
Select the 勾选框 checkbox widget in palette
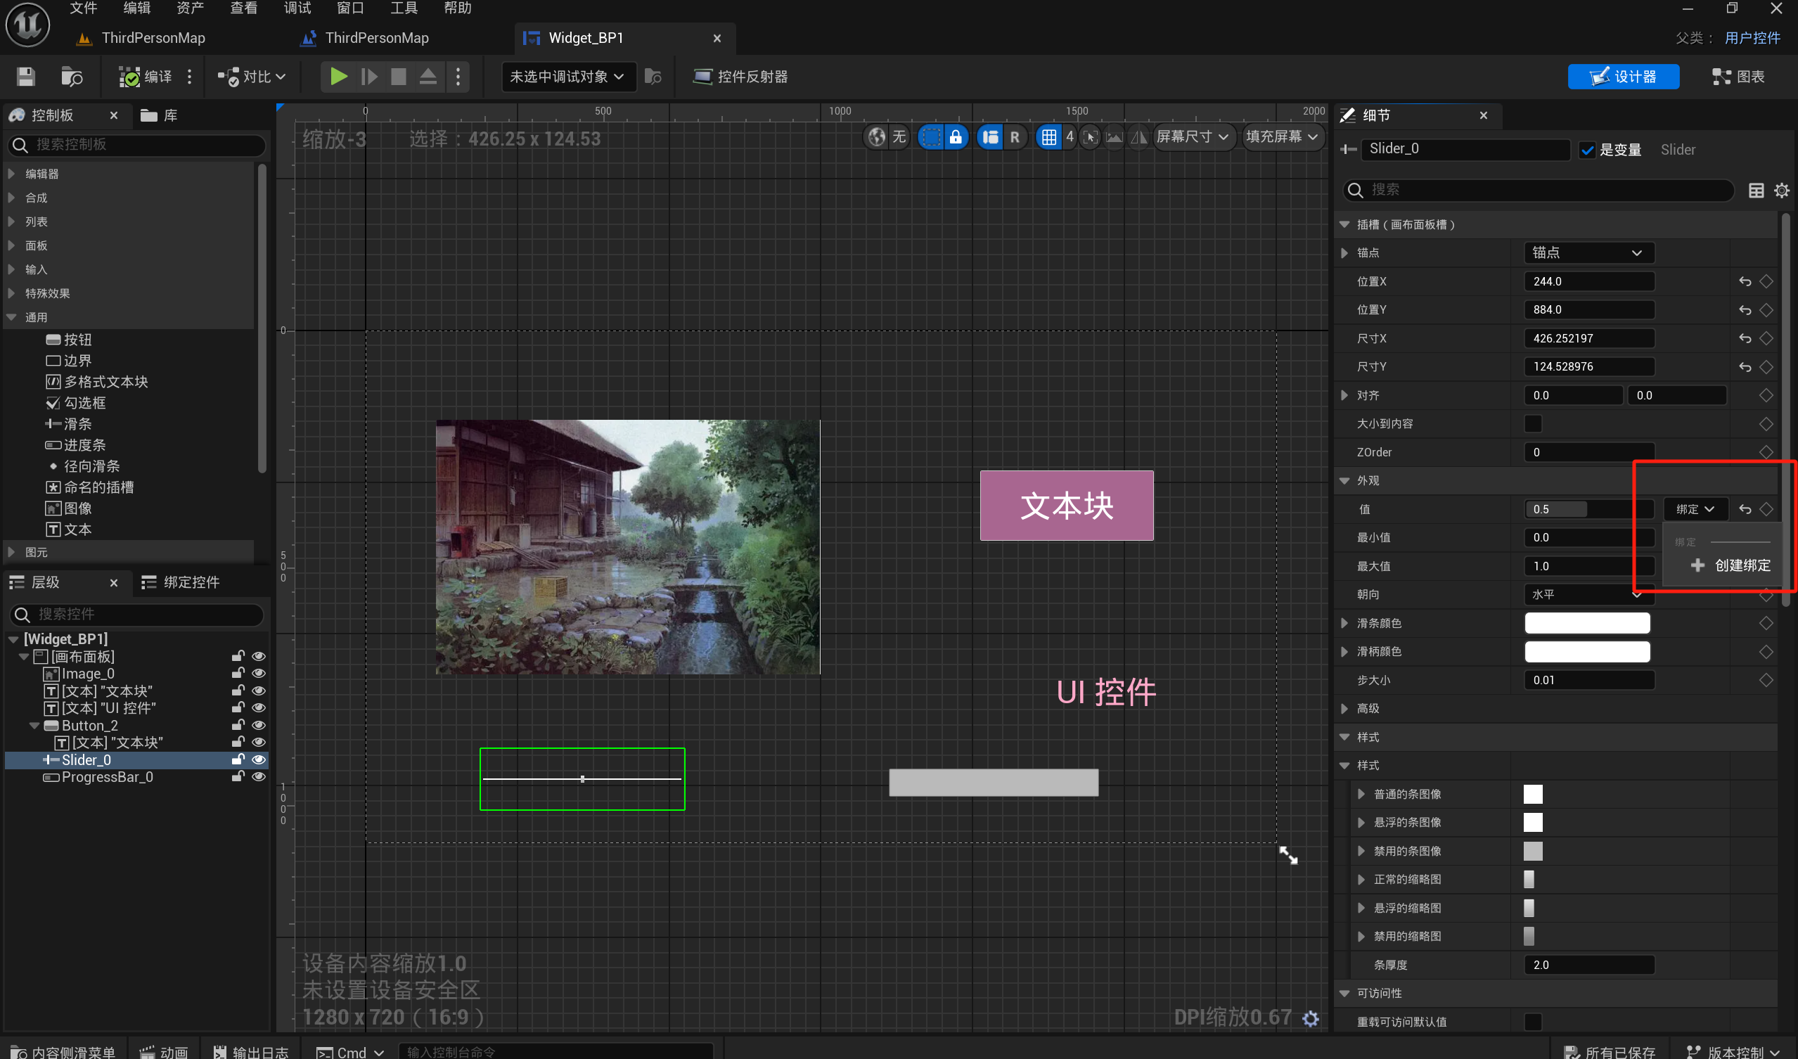[x=76, y=403]
